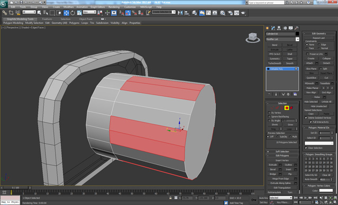
Task: Click Configure Modifier Sets icon
Action: pos(295,95)
